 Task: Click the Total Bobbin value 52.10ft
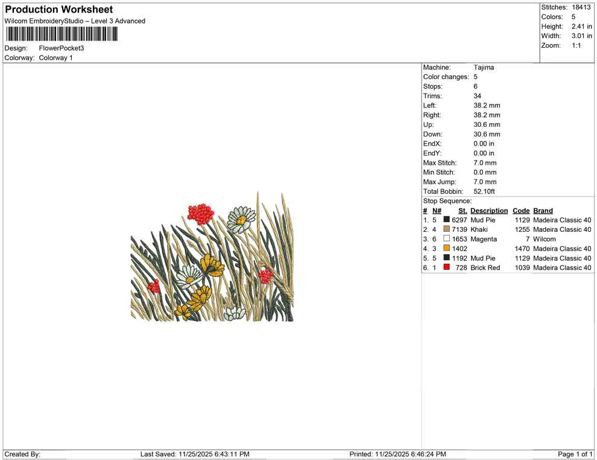coord(484,191)
